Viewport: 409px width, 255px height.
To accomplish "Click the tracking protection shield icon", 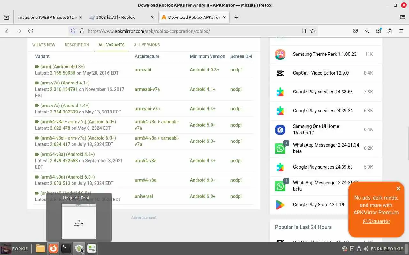I will (x=73, y=31).
